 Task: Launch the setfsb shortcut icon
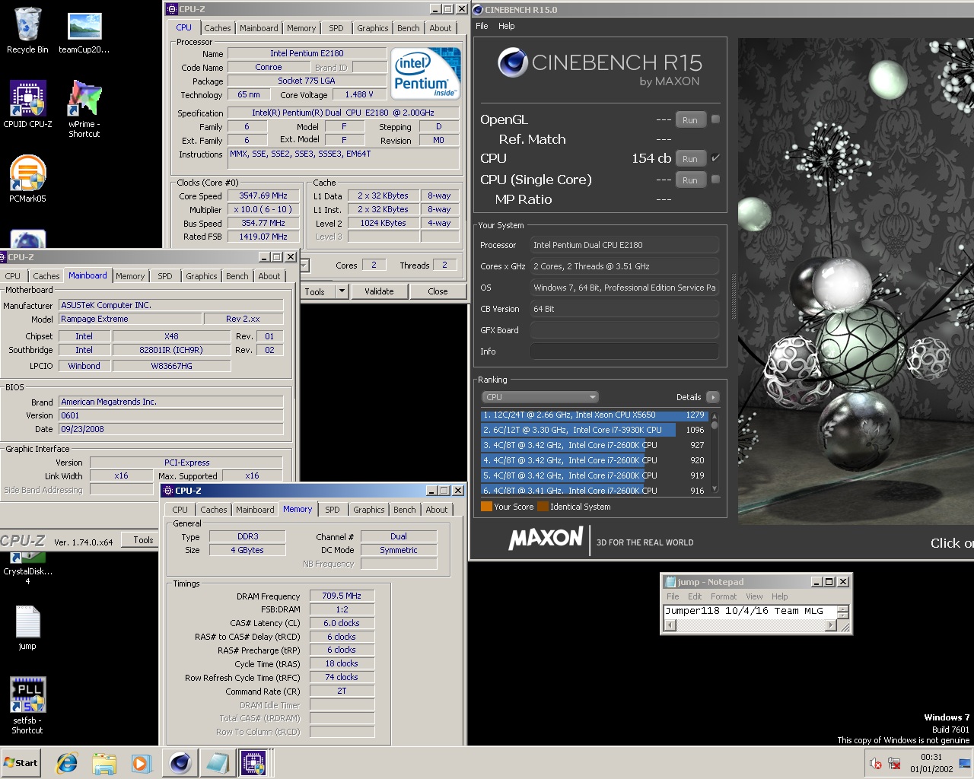(x=27, y=705)
